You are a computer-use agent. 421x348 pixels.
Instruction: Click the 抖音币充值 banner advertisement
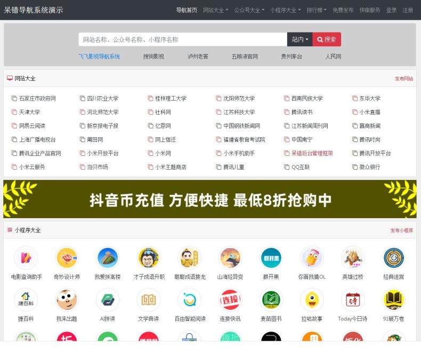point(210,199)
